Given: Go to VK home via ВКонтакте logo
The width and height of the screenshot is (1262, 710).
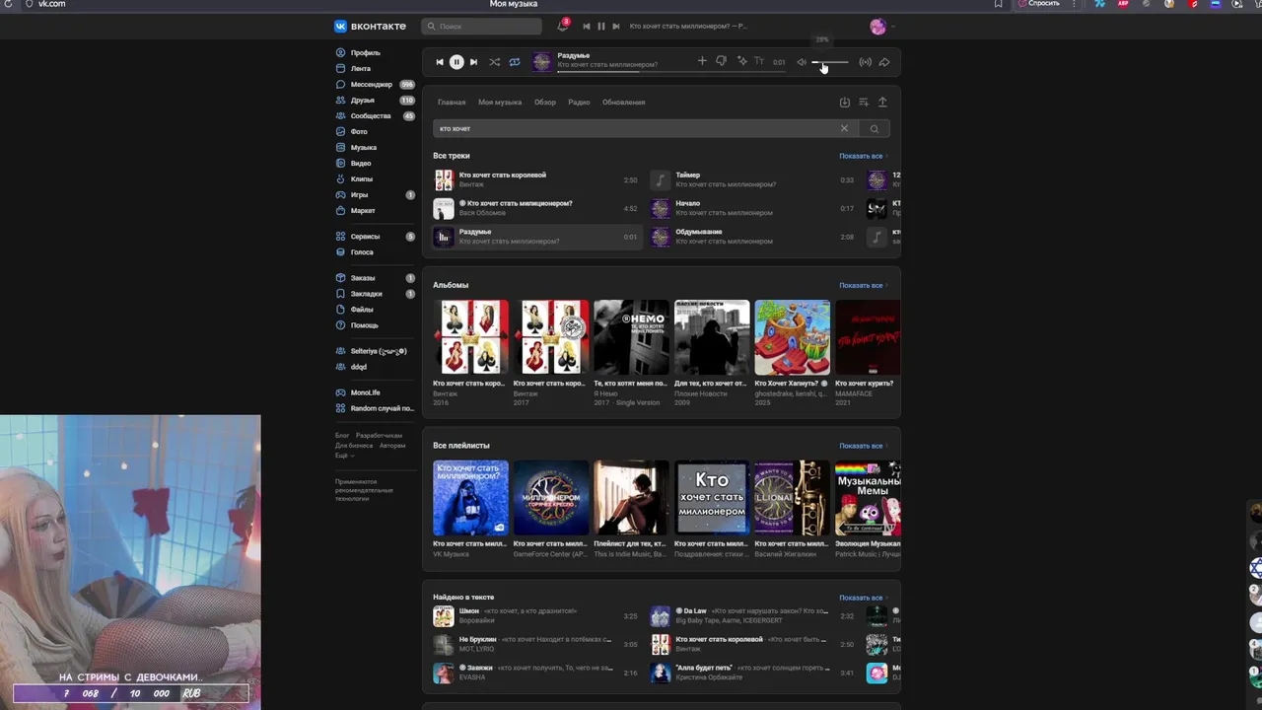Looking at the screenshot, I should pos(370,27).
